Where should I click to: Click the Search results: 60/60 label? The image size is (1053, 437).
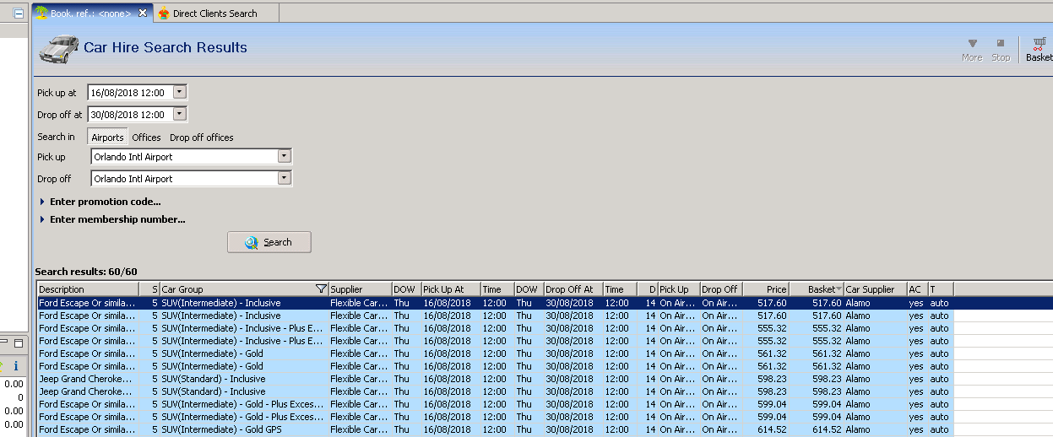(86, 272)
